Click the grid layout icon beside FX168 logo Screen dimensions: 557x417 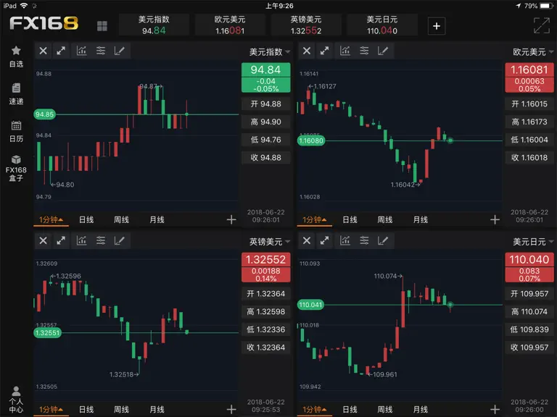point(102,26)
